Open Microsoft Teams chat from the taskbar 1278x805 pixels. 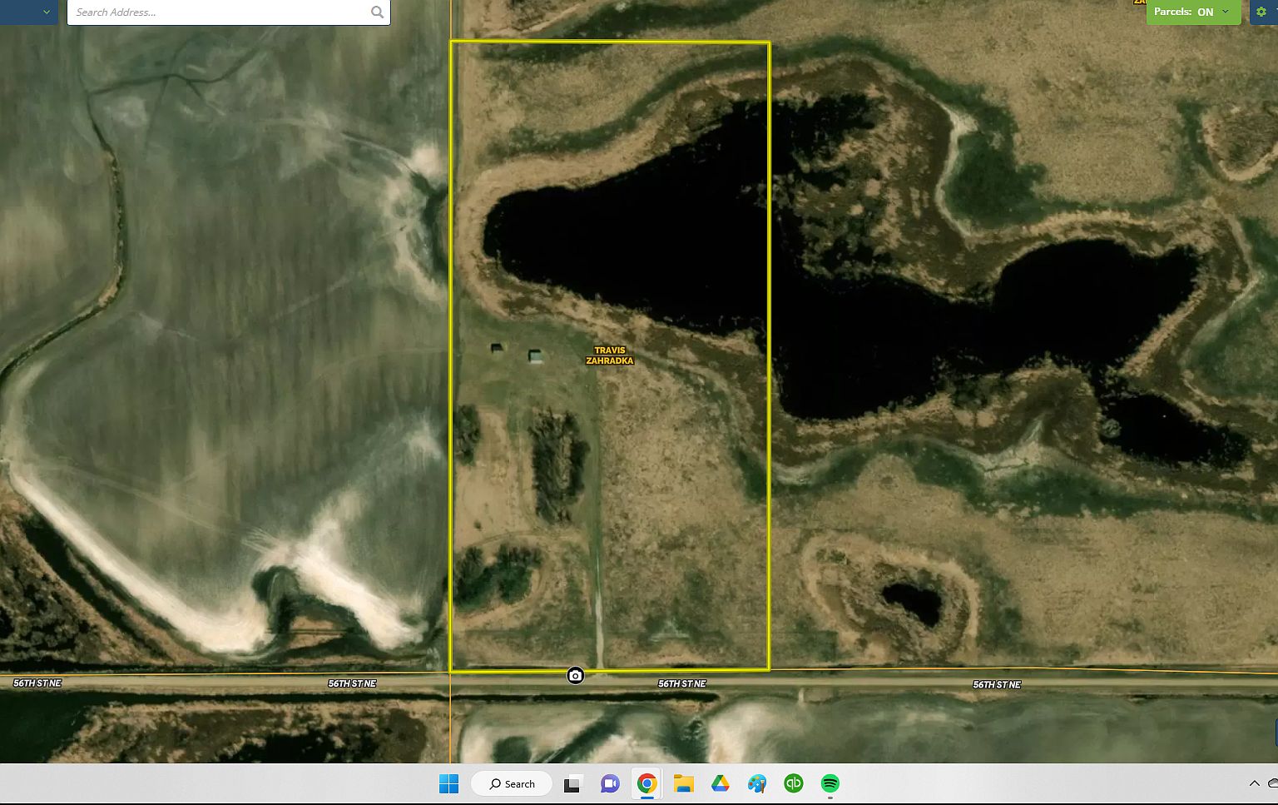(610, 783)
